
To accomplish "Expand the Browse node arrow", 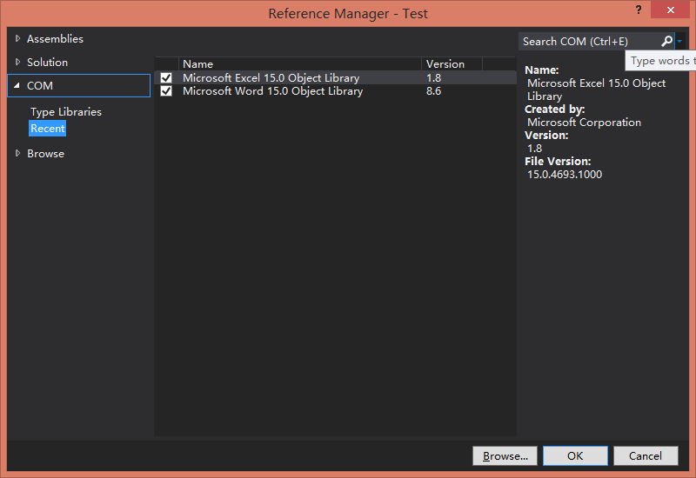I will tap(17, 154).
